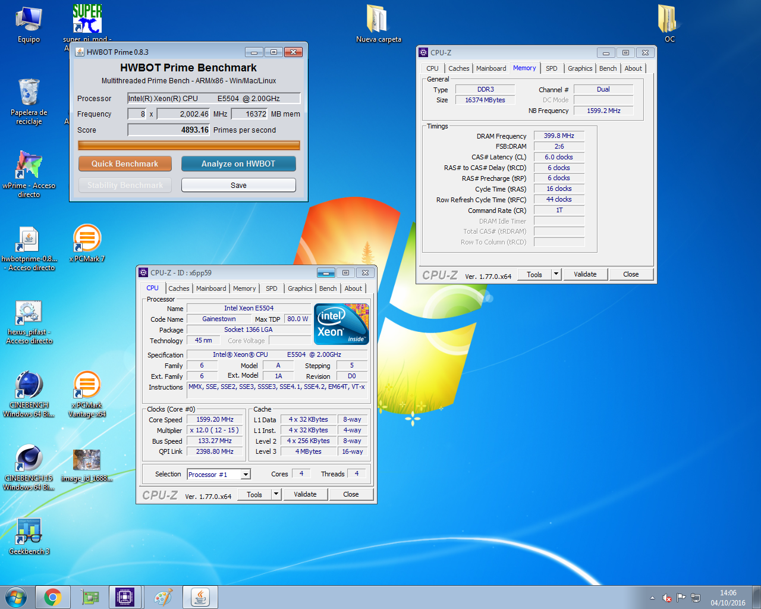Open hexus_pifast shortcut icon
Screen dimensions: 761x609
(29, 322)
